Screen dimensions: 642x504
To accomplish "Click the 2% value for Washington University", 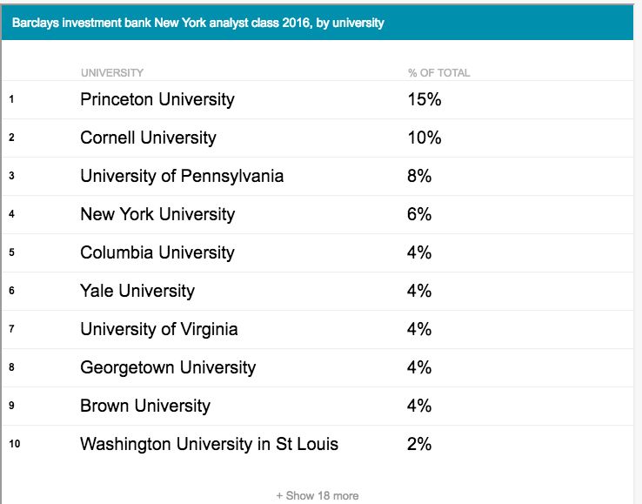I will [418, 444].
